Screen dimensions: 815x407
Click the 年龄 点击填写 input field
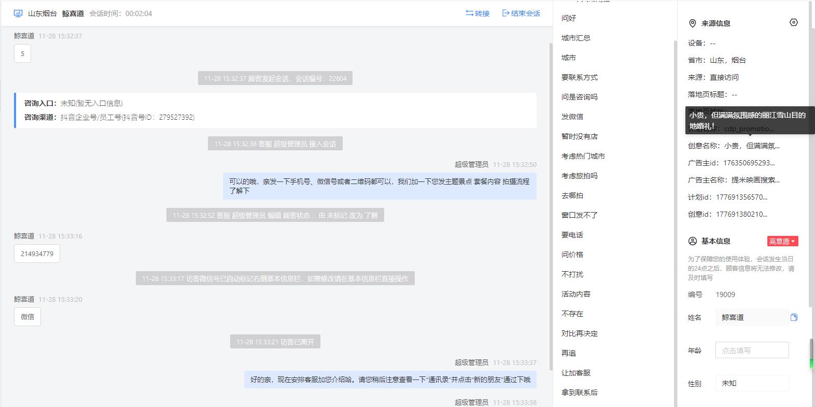coord(752,350)
